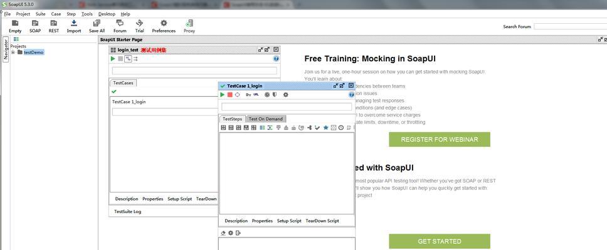Open the Project menu
This screenshot has width=607, height=250.
(x=23, y=14)
